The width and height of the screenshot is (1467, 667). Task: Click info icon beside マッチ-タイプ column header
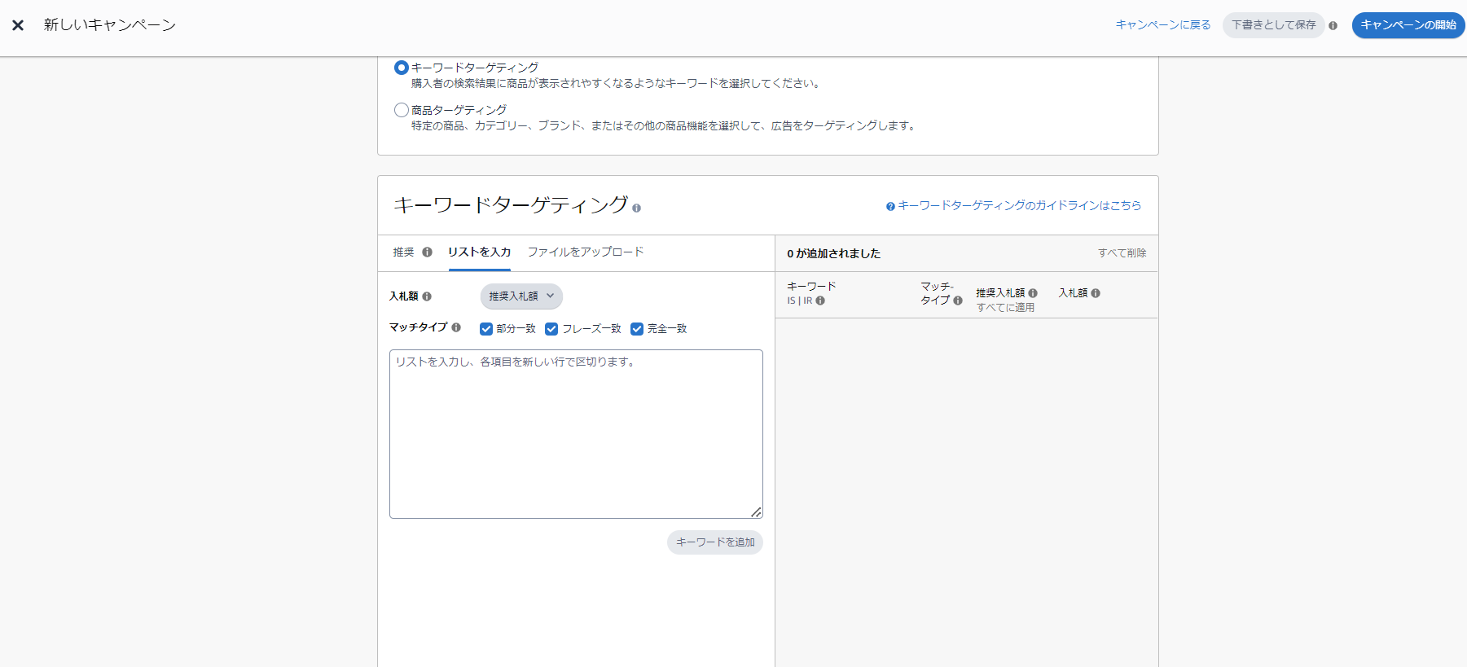click(958, 301)
